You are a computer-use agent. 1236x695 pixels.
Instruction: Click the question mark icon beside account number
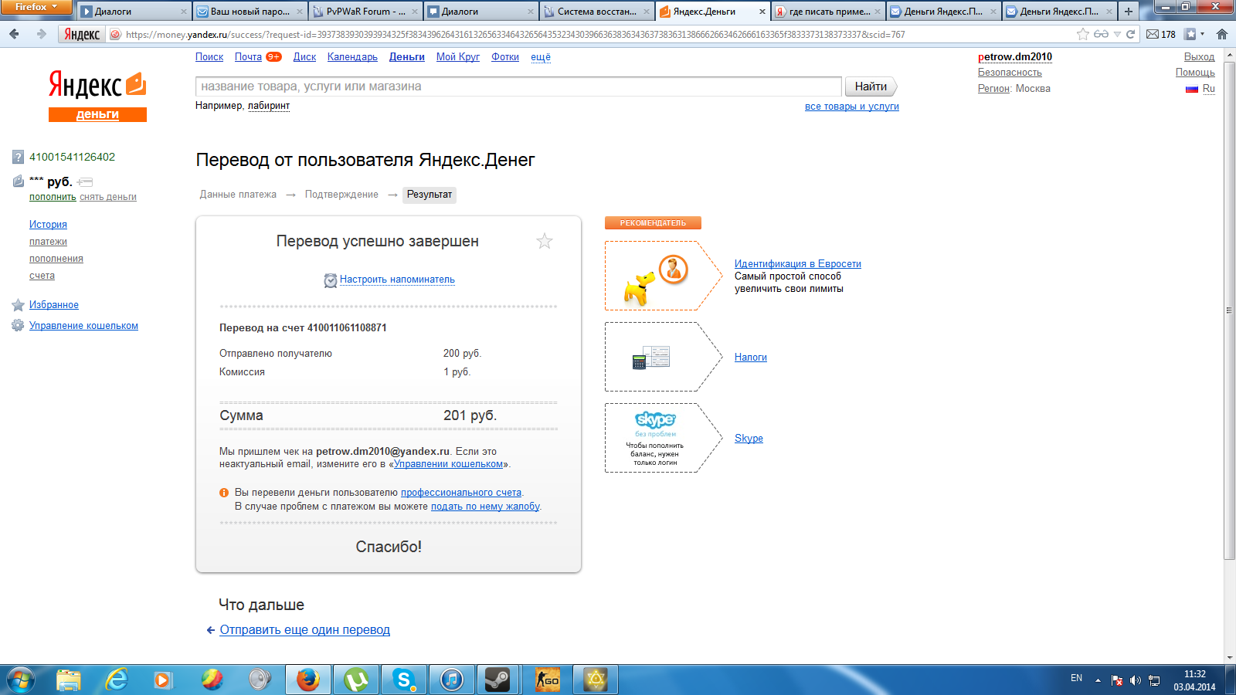19,158
